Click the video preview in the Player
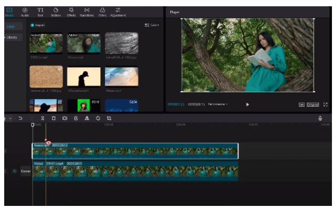333x208 pixels. [248, 55]
